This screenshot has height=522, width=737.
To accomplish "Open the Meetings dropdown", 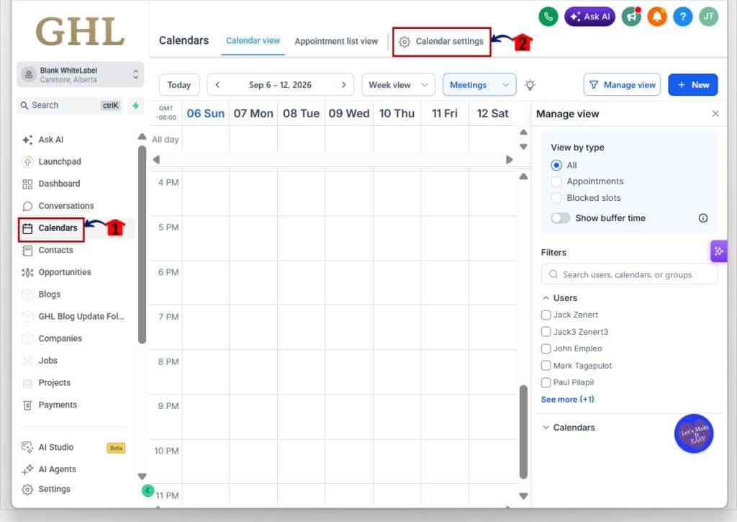I will coord(479,85).
